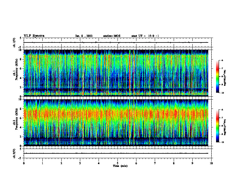The image size is (238, 183).
Task: Click the time axis tick label "3"
Action: tap(80, 163)
